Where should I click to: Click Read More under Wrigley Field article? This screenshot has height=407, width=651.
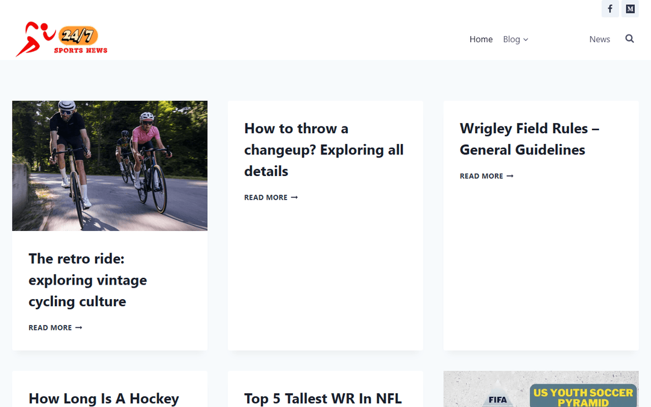486,176
